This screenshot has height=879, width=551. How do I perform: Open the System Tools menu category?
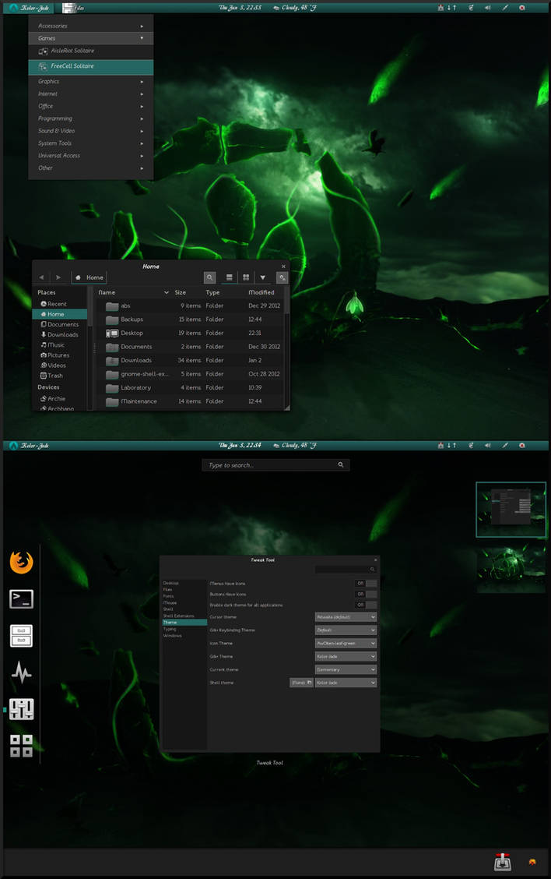tap(91, 143)
